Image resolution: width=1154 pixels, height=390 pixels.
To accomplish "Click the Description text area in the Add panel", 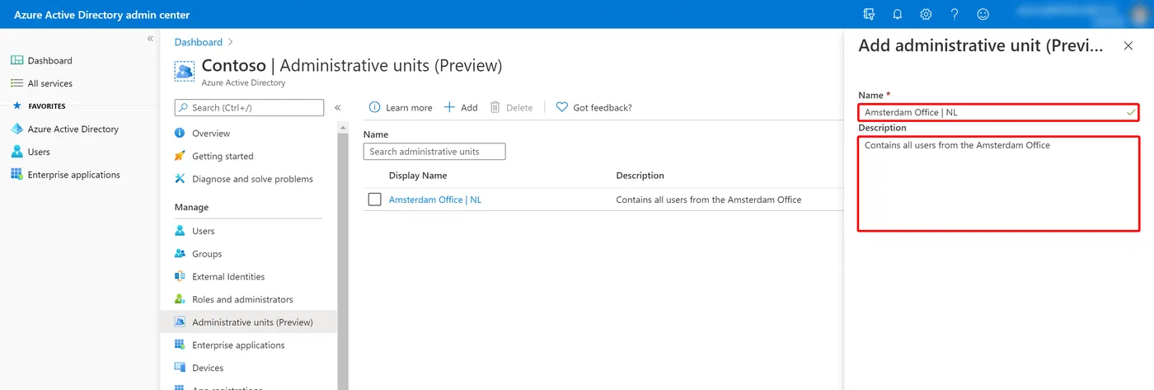I will point(998,184).
